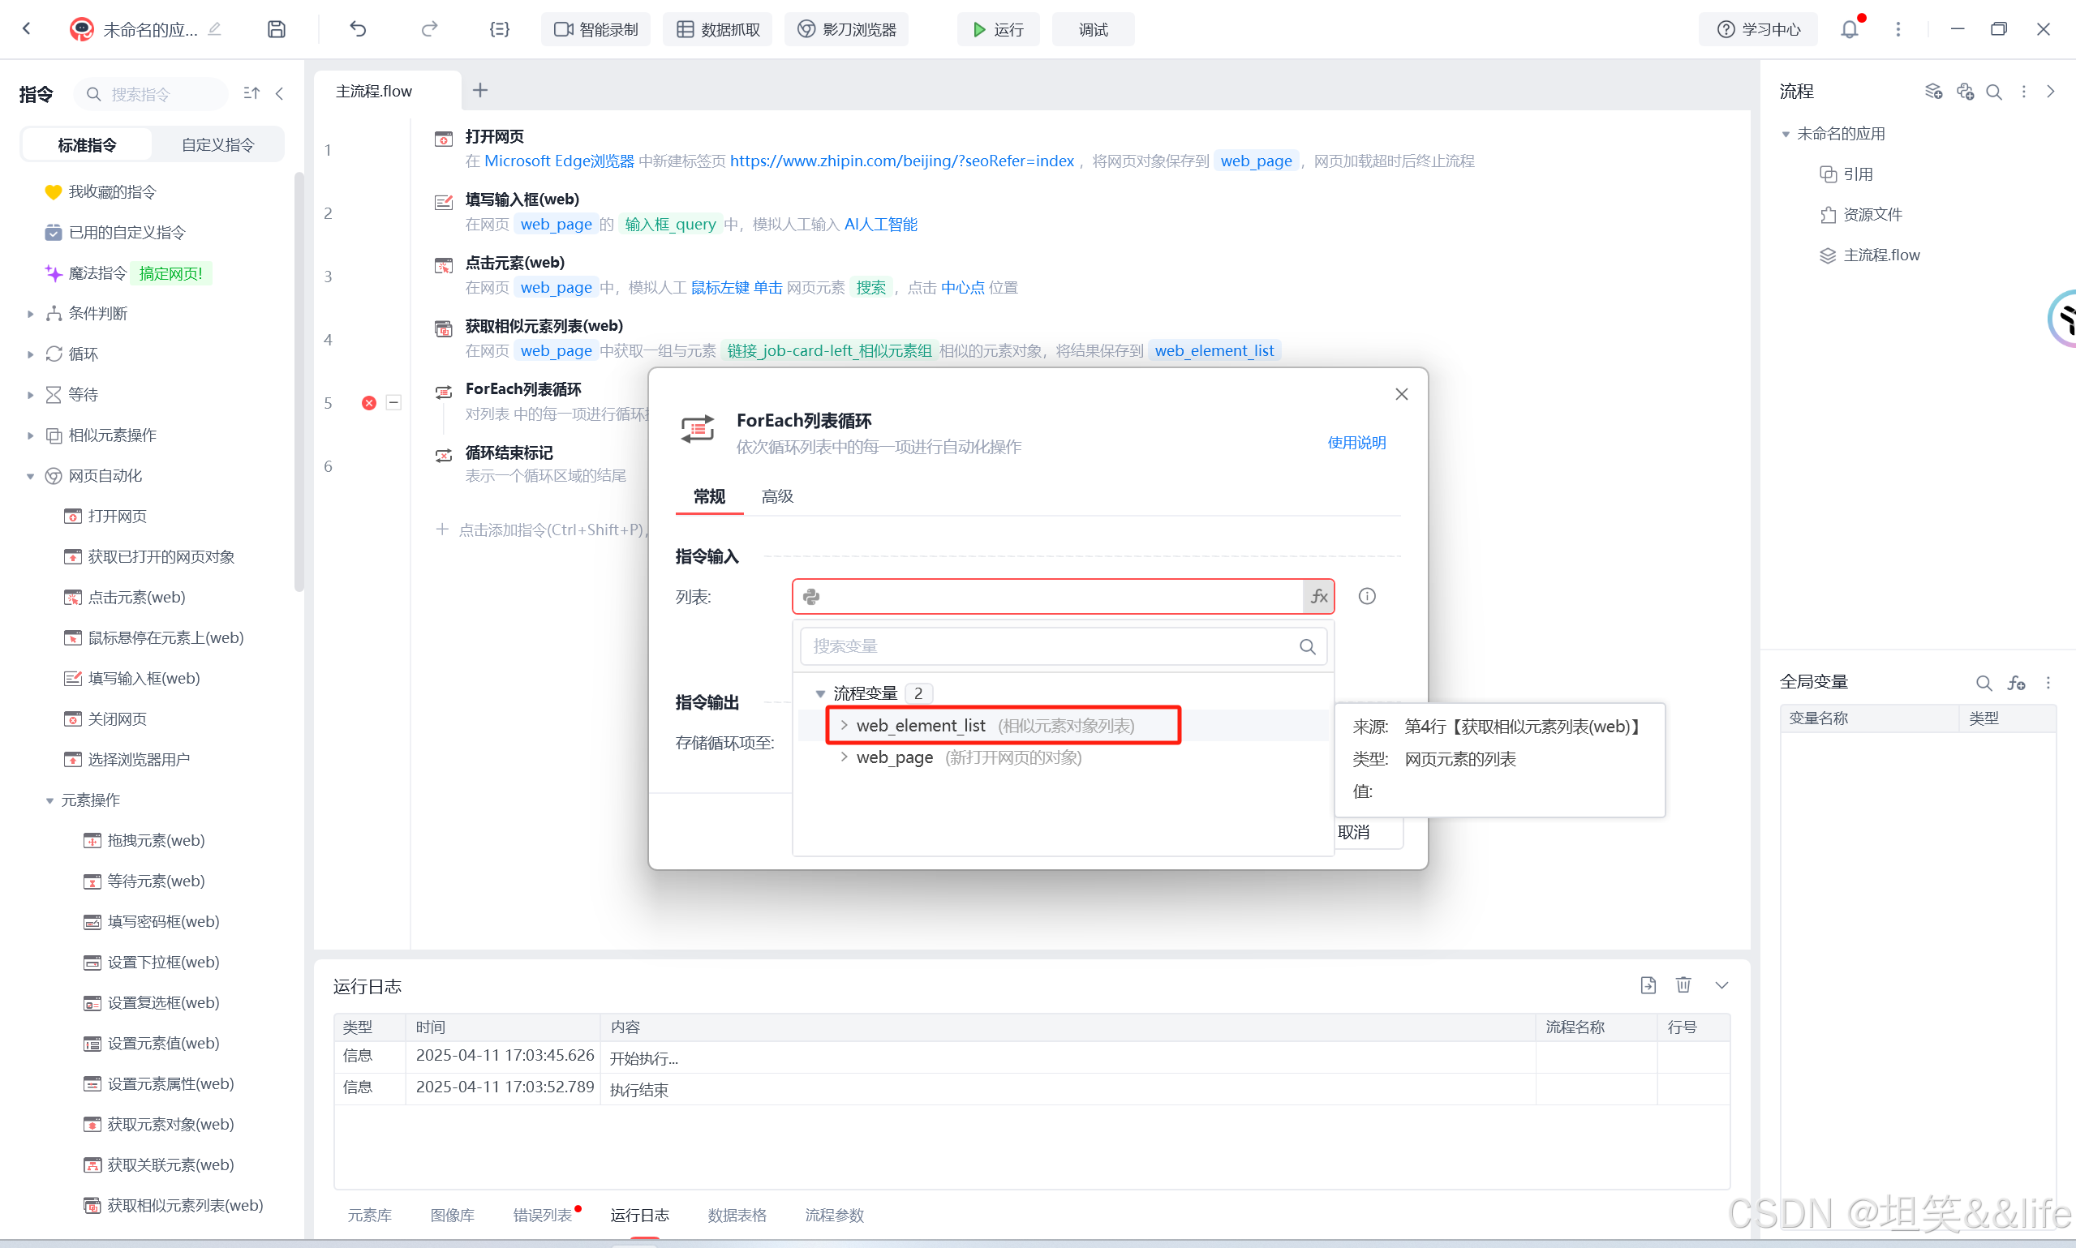Viewport: 2076px width, 1248px height.
Task: Collapse the 流程变量 group
Action: pyautogui.click(x=820, y=694)
